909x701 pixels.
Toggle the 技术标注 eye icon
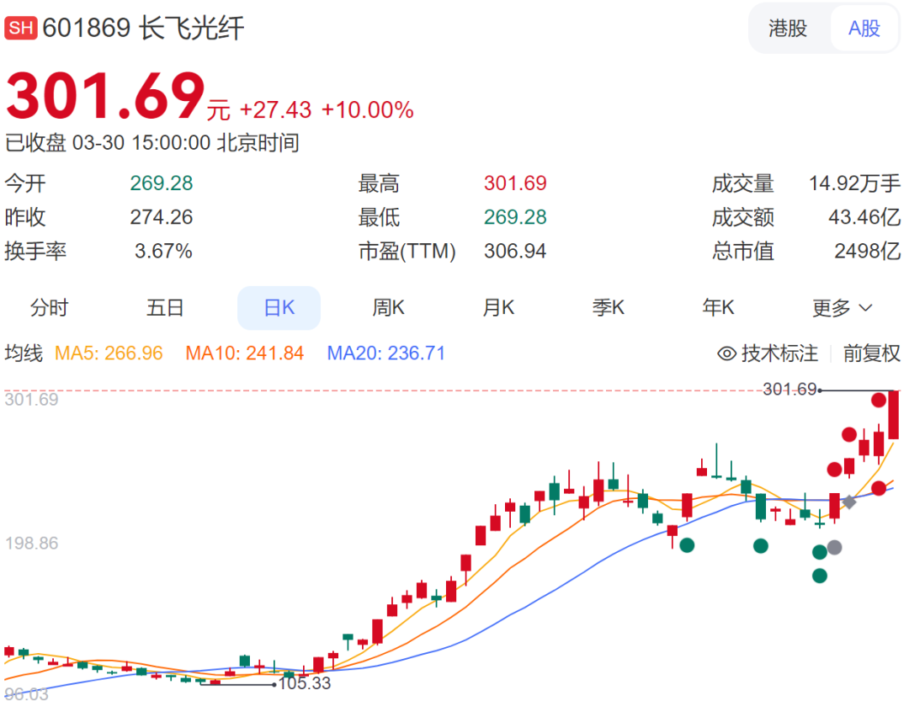[x=726, y=353]
